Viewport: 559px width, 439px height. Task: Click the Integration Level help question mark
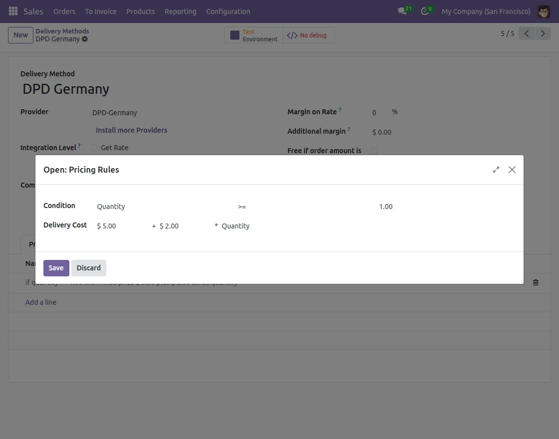[x=79, y=146]
